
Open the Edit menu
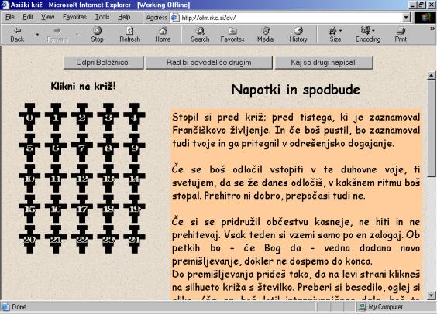(28, 17)
